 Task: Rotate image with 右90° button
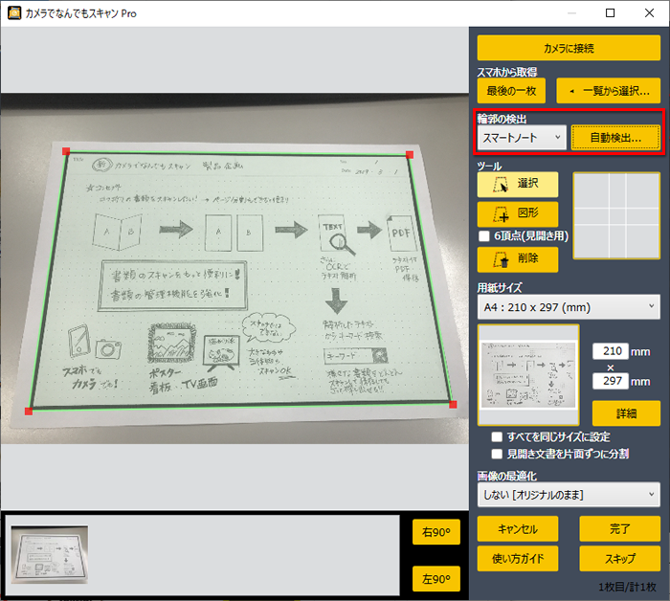click(435, 532)
